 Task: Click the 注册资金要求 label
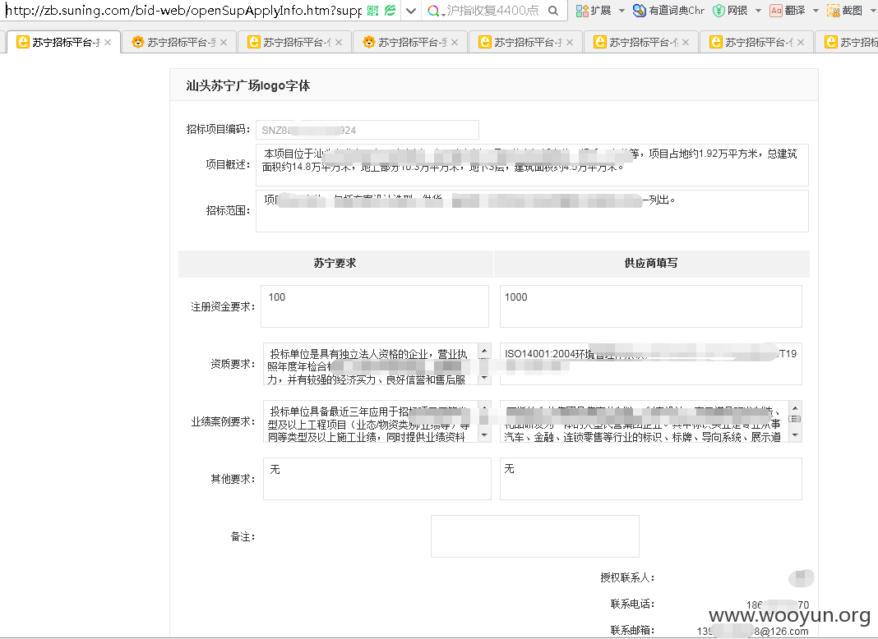(x=223, y=306)
